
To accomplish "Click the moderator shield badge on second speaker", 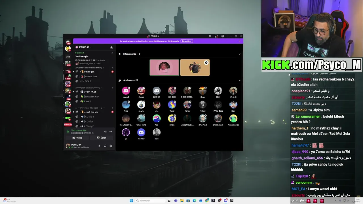I will [206, 63].
